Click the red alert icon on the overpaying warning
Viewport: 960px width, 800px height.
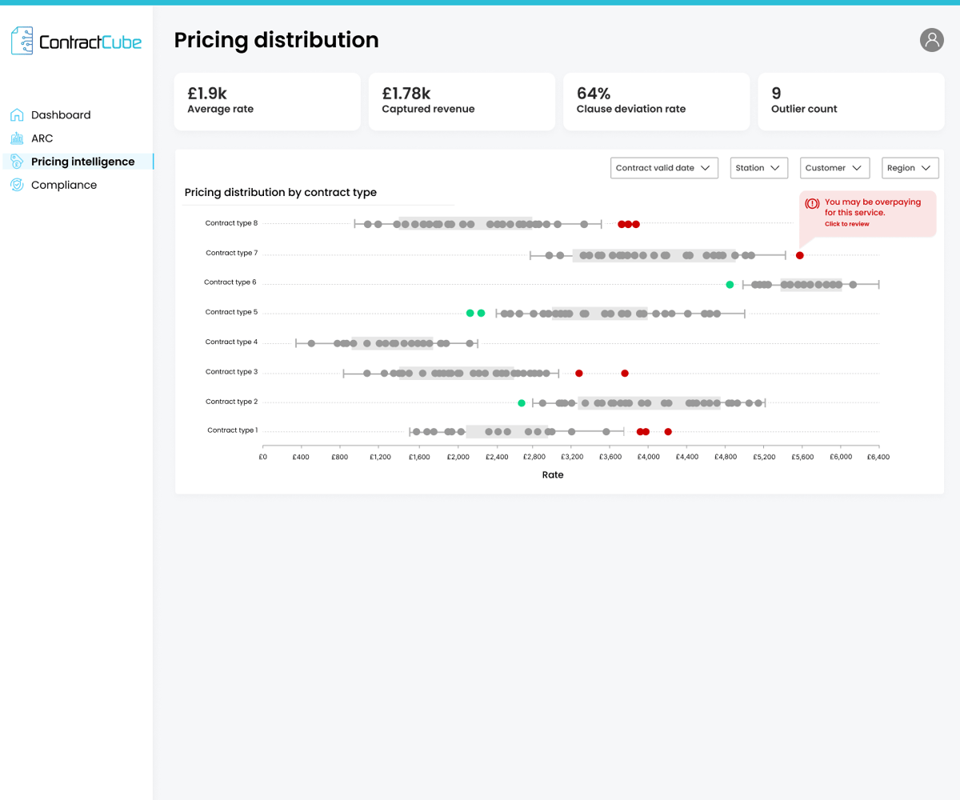coord(813,202)
